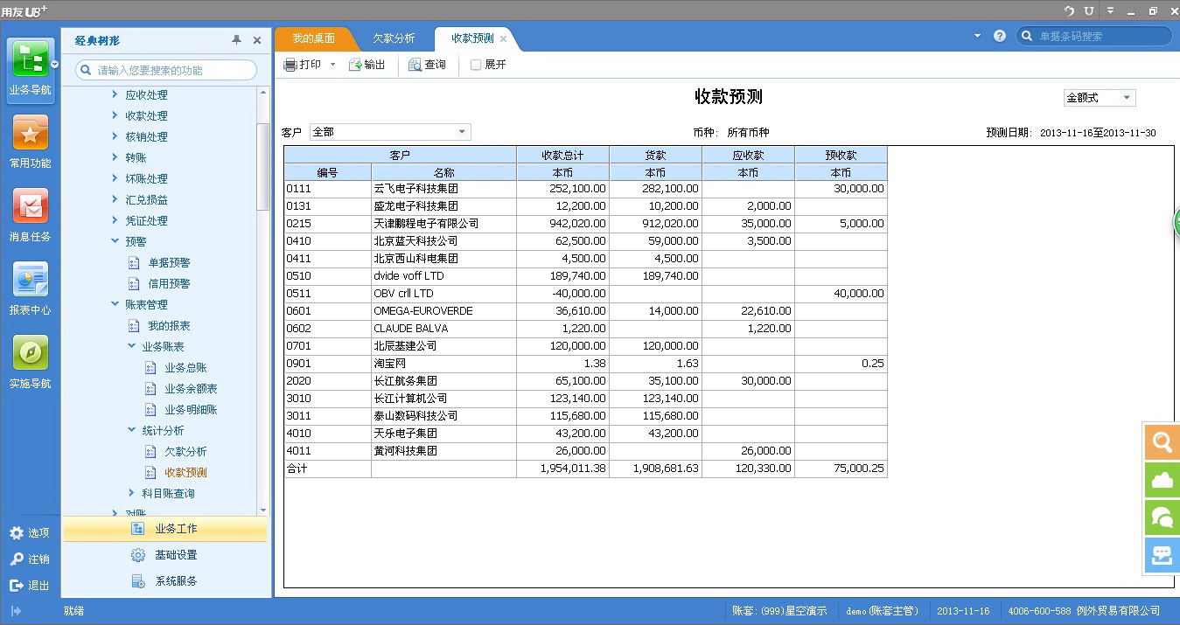
Task: Click the 天津鹏程电子有限公司 customer cell
Action: coord(443,224)
